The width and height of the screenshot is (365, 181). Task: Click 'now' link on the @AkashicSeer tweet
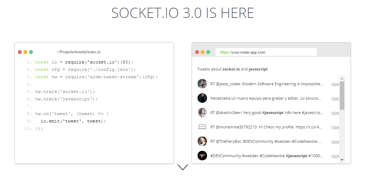coord(335,113)
